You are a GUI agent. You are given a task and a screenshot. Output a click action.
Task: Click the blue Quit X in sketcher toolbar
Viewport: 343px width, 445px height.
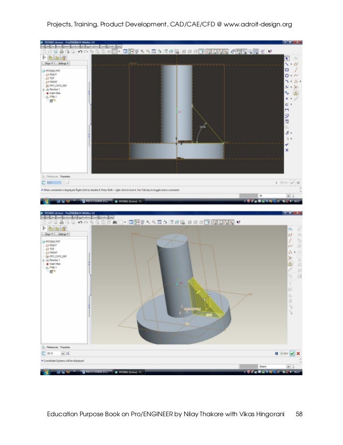287,150
